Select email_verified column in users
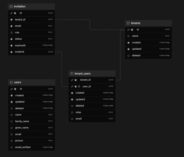184x157 pixels. (32, 147)
